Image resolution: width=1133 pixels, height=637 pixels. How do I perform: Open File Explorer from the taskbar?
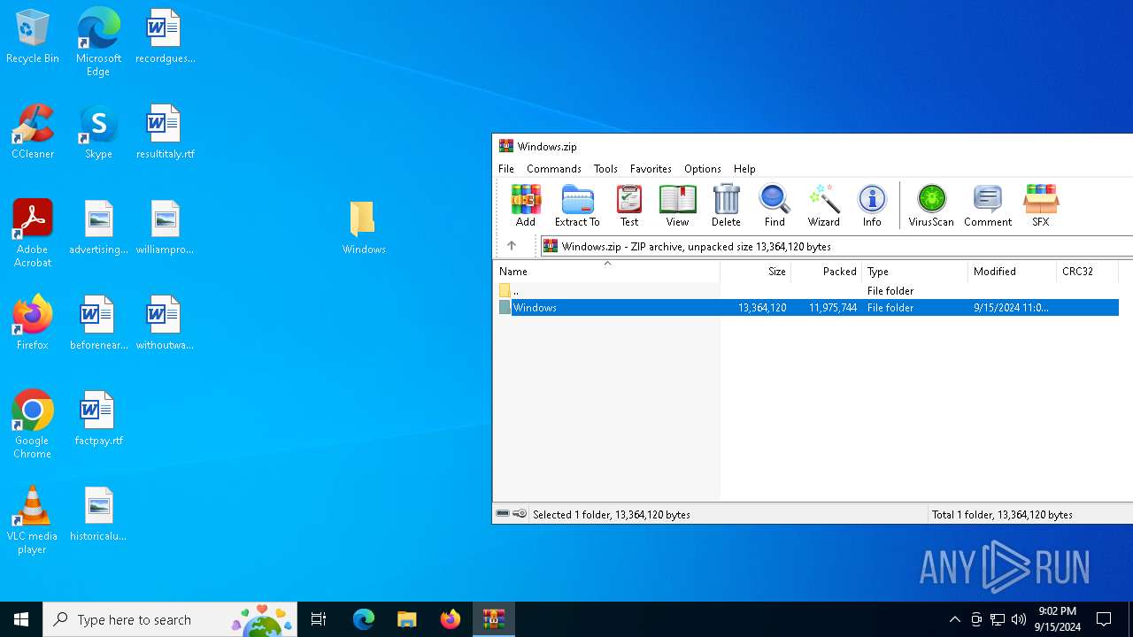[406, 619]
